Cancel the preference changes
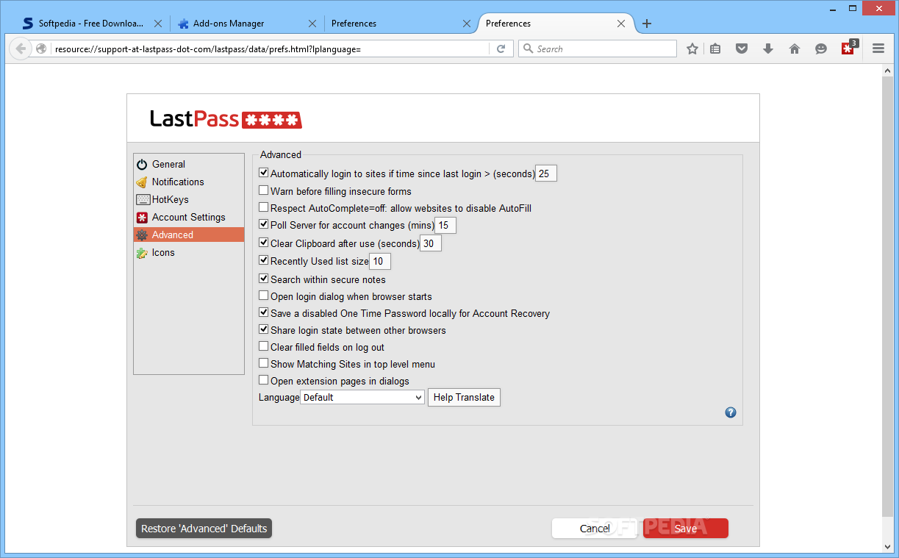This screenshot has width=899, height=558. (x=595, y=529)
